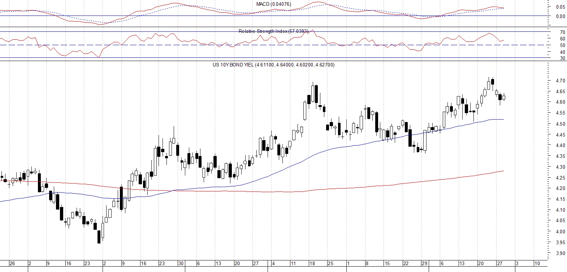567x272 pixels.
Task: Click the date label 15 on the time axis
Action: click(x=387, y=264)
